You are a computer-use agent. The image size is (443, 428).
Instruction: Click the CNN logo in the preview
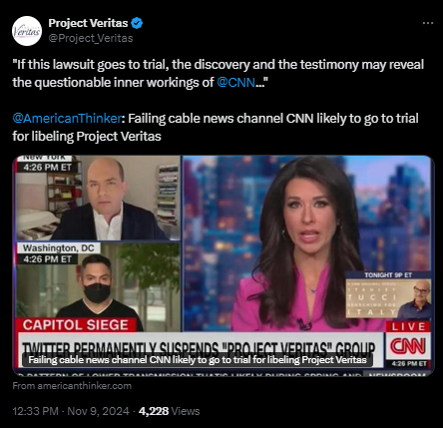tap(408, 346)
